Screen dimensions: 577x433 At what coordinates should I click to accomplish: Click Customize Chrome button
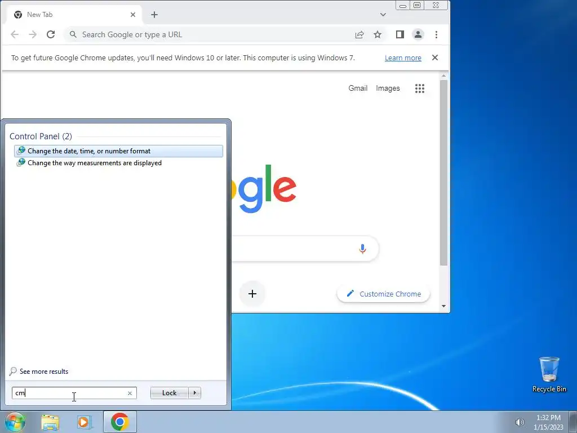pyautogui.click(x=383, y=294)
